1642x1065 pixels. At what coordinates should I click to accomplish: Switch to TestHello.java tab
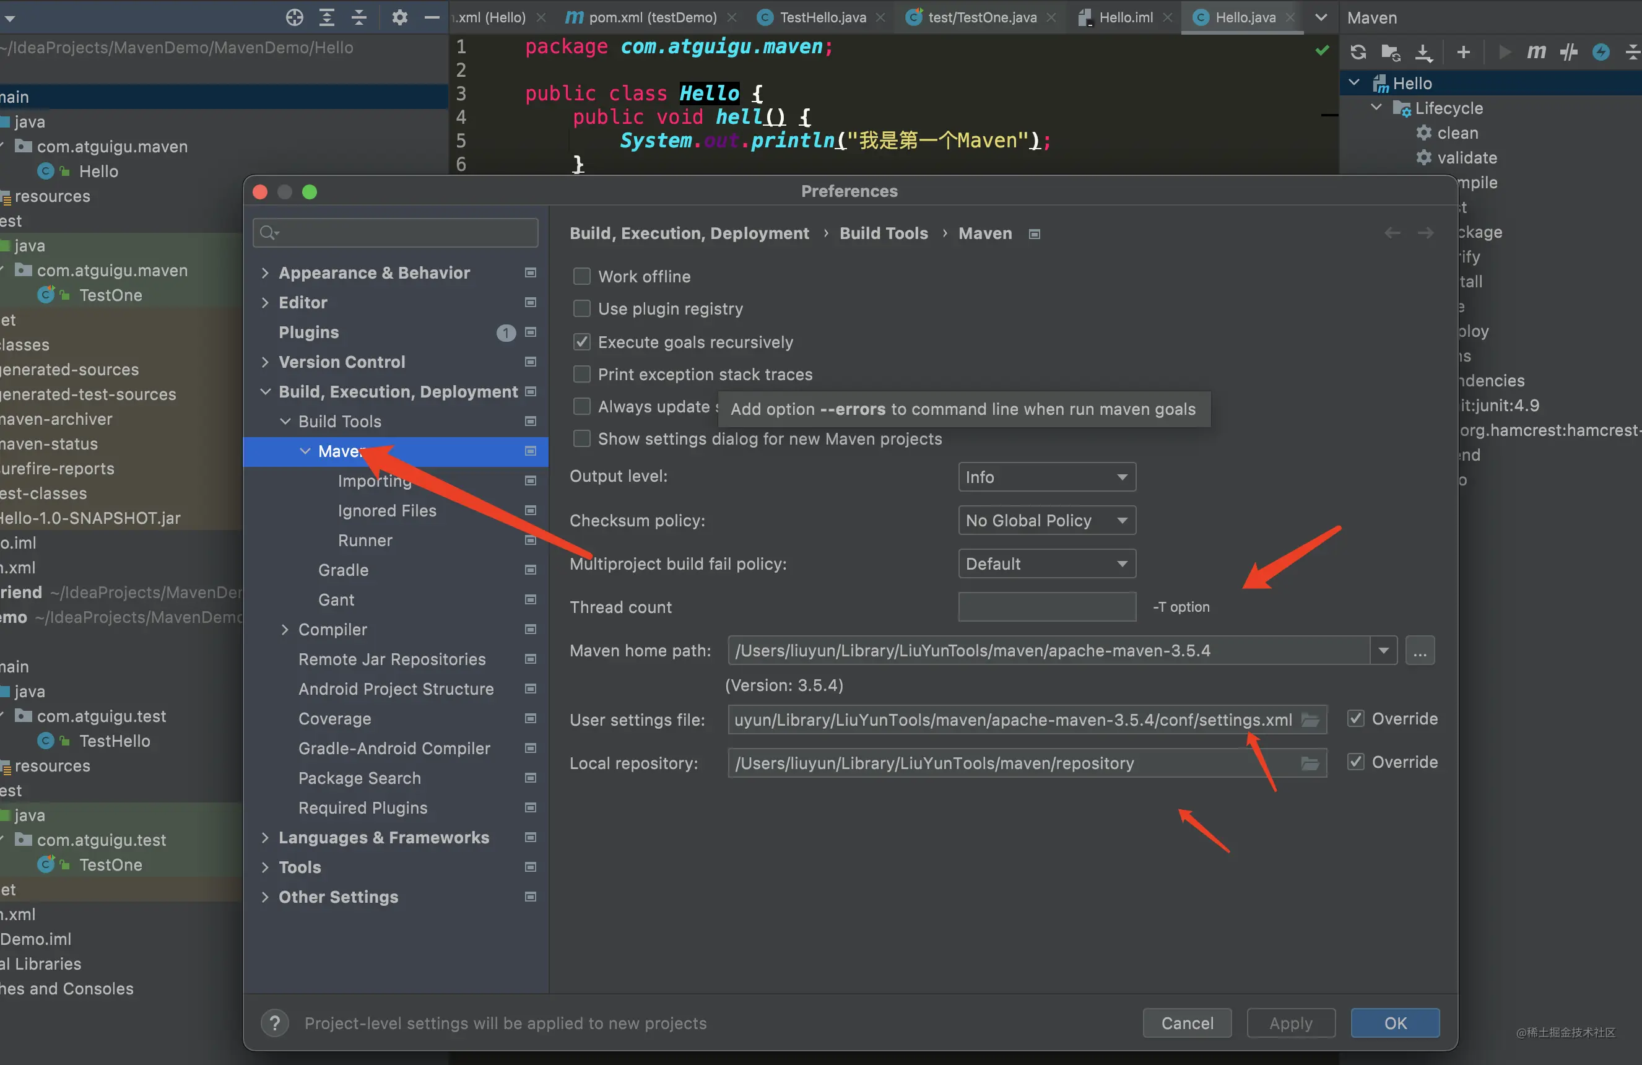(x=822, y=17)
